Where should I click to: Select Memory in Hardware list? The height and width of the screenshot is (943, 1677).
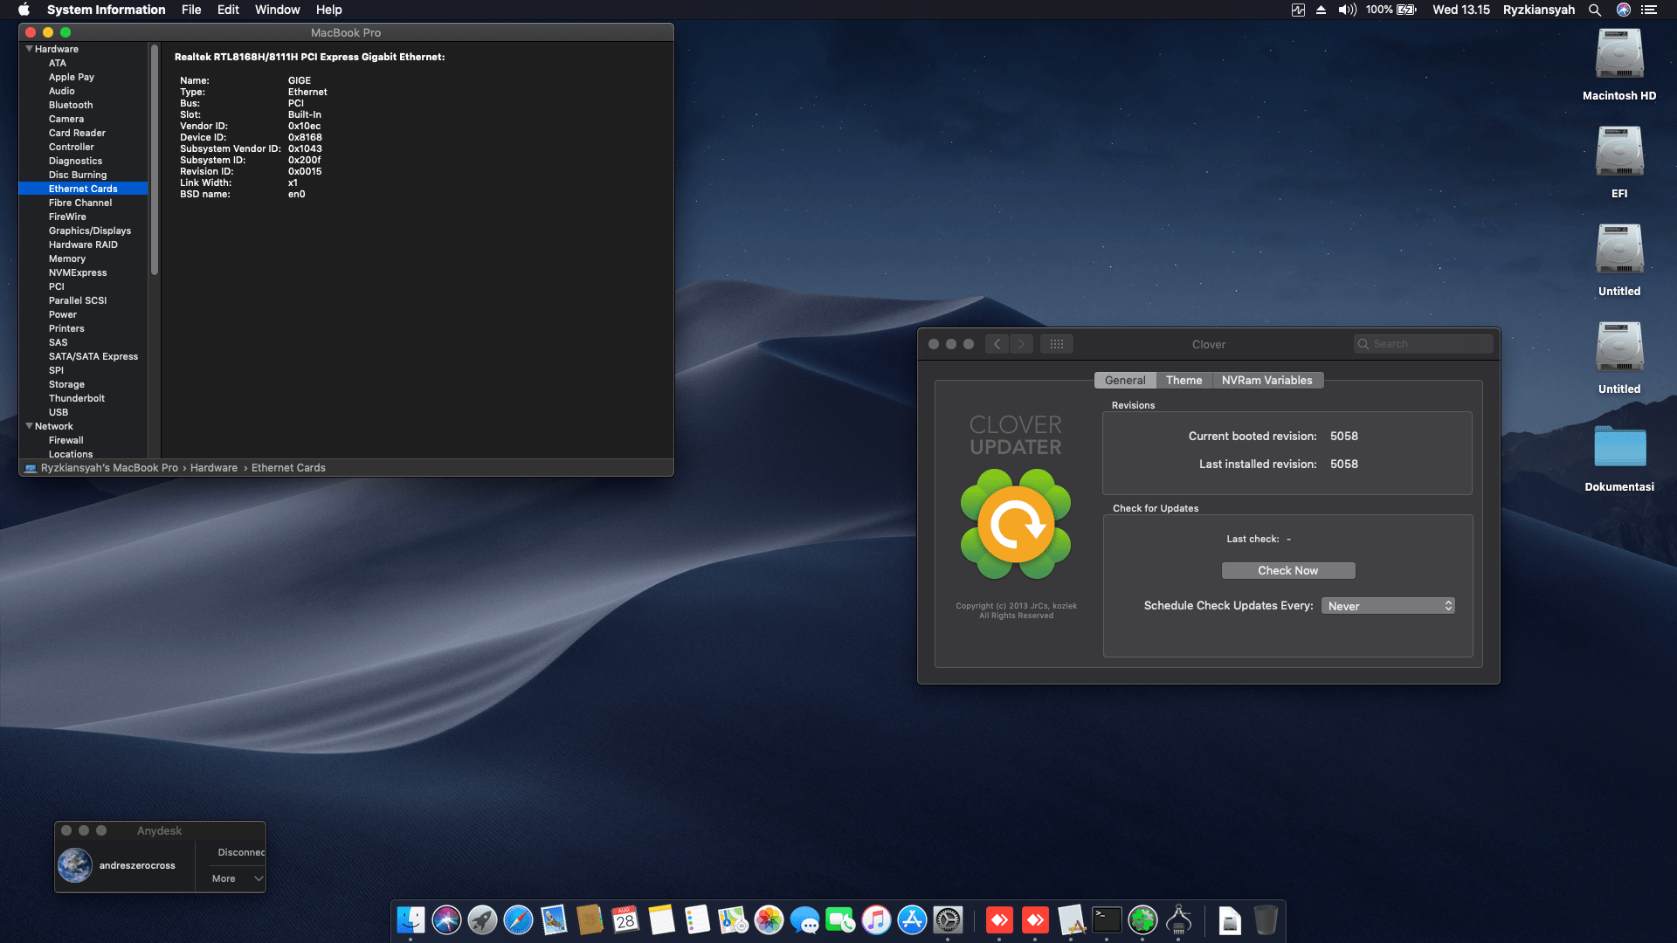[66, 258]
